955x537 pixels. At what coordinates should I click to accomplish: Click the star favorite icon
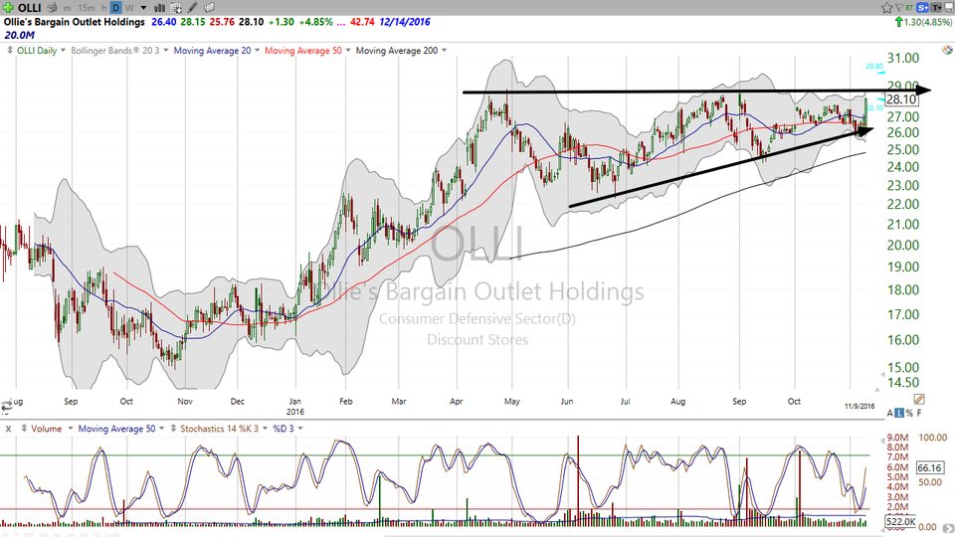886,8
